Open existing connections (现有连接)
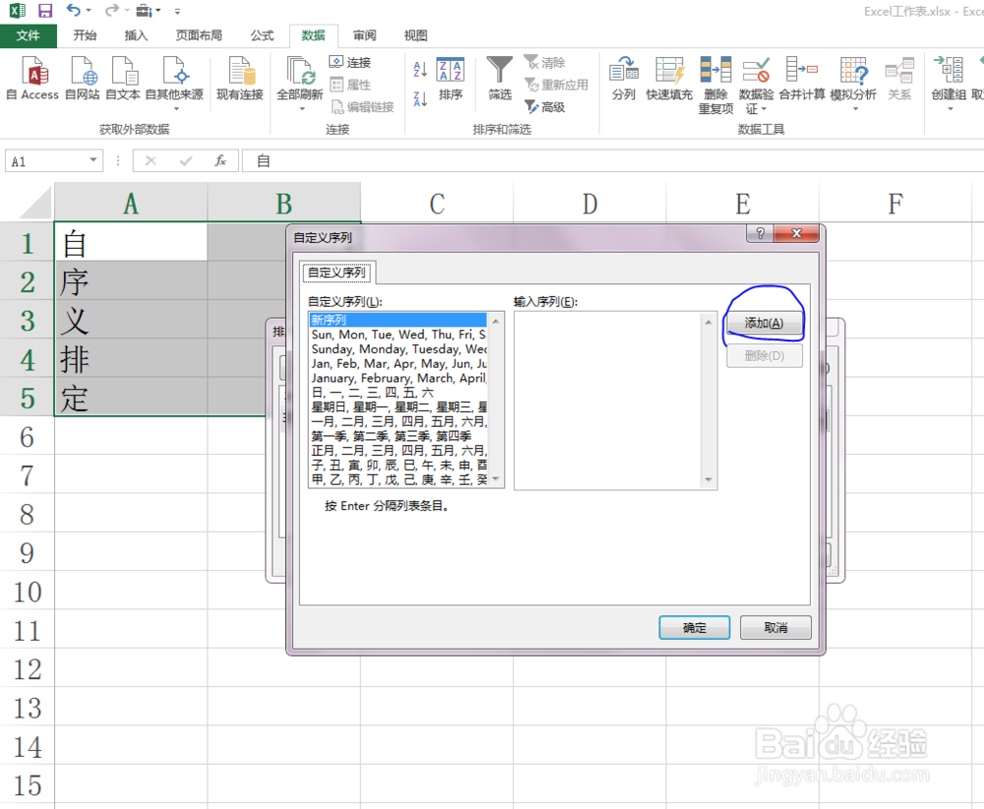Image resolution: width=984 pixels, height=809 pixels. coord(240,78)
